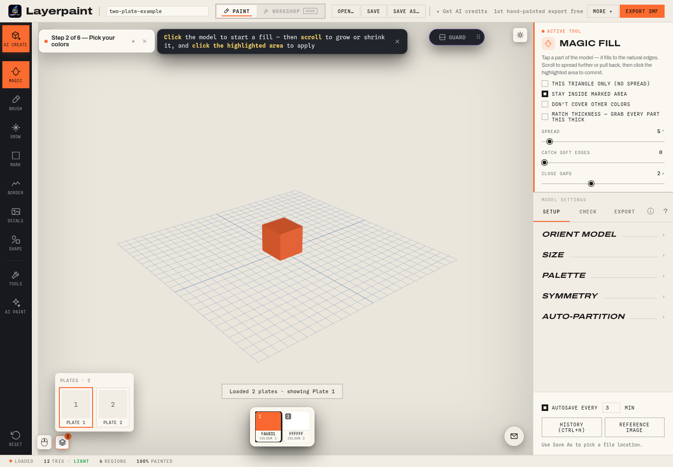Click the Save As button

click(x=406, y=11)
